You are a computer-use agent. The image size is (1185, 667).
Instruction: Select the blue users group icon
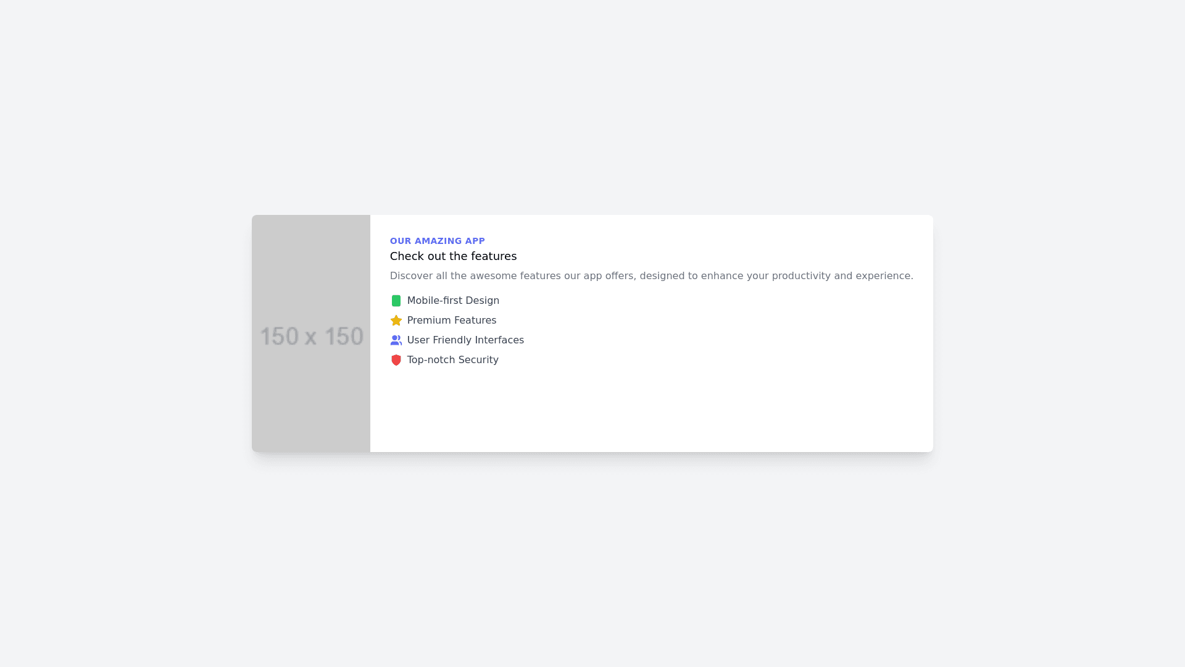(x=396, y=340)
